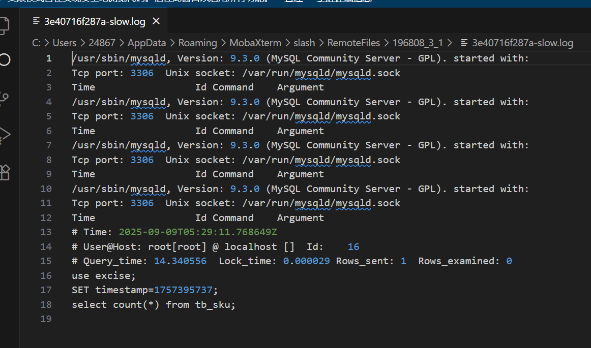Open the Explorer view in activity bar
The height and width of the screenshot is (348, 591).
point(4,25)
